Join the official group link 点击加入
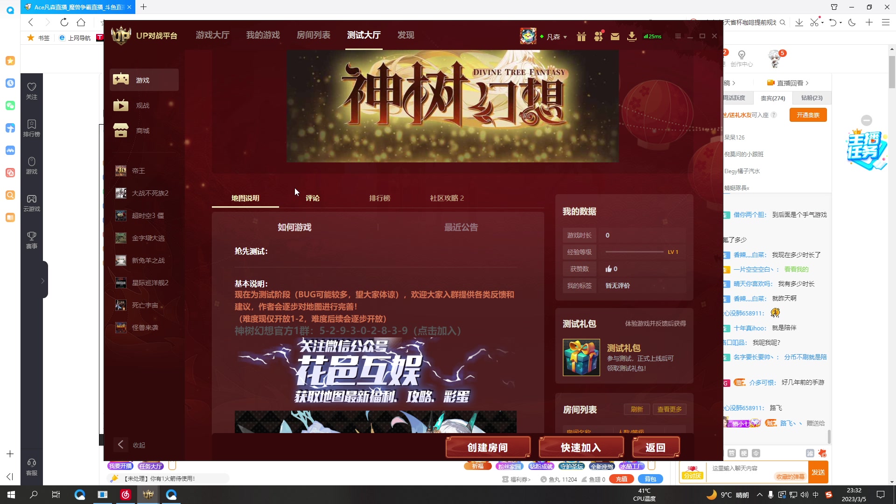 (x=438, y=331)
